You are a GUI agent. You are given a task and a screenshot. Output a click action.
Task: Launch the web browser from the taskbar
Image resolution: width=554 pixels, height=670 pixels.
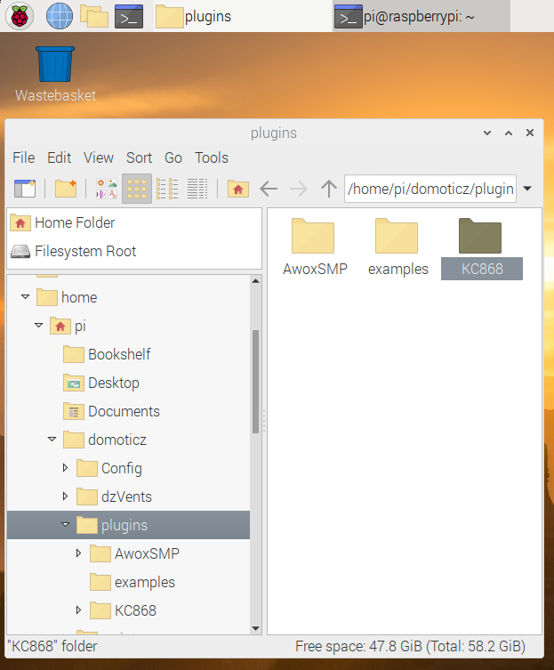click(x=59, y=15)
